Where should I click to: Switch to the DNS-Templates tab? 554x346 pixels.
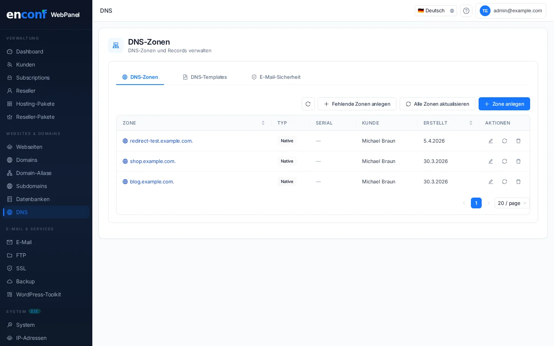[205, 77]
